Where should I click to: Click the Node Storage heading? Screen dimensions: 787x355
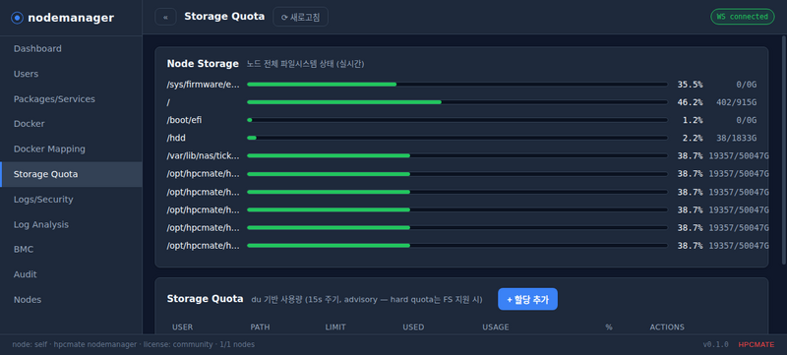tap(203, 64)
